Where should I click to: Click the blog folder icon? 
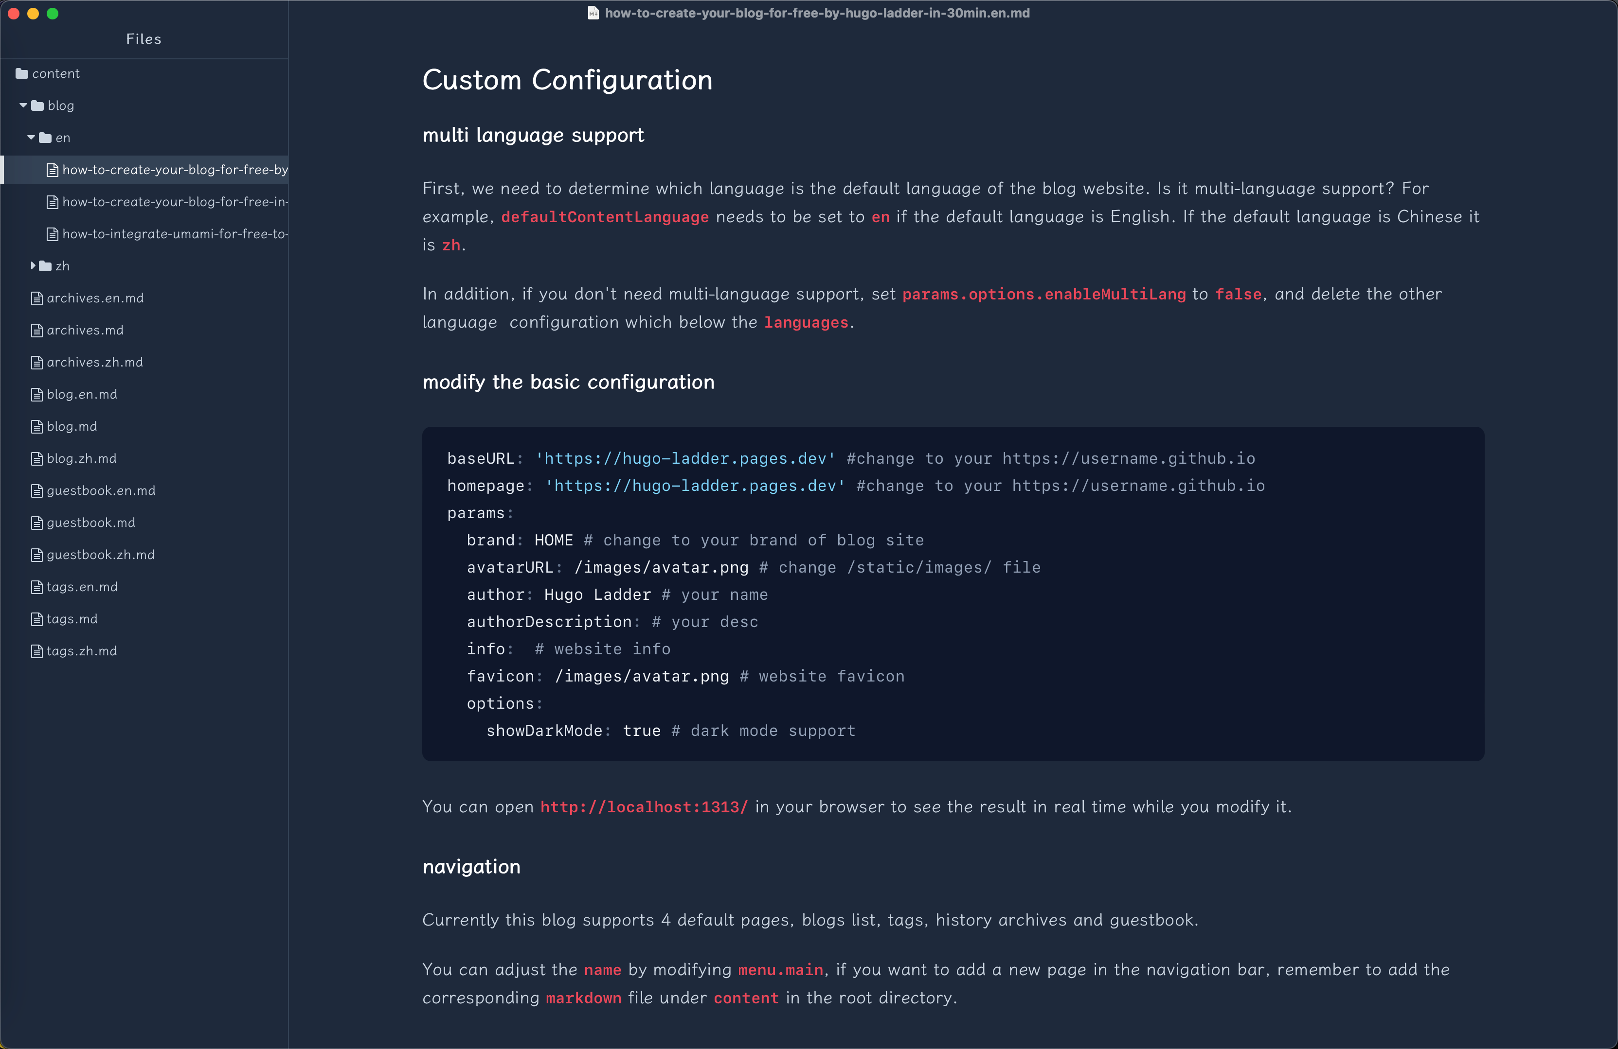pos(37,105)
